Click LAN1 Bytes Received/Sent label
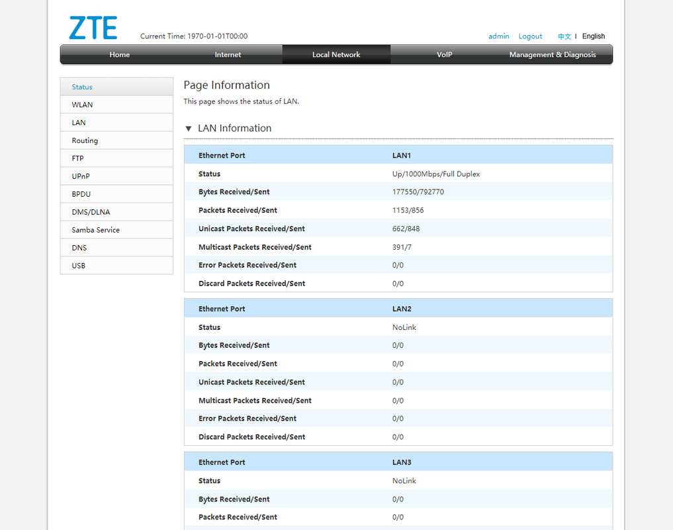The height and width of the screenshot is (530, 673). pos(234,191)
